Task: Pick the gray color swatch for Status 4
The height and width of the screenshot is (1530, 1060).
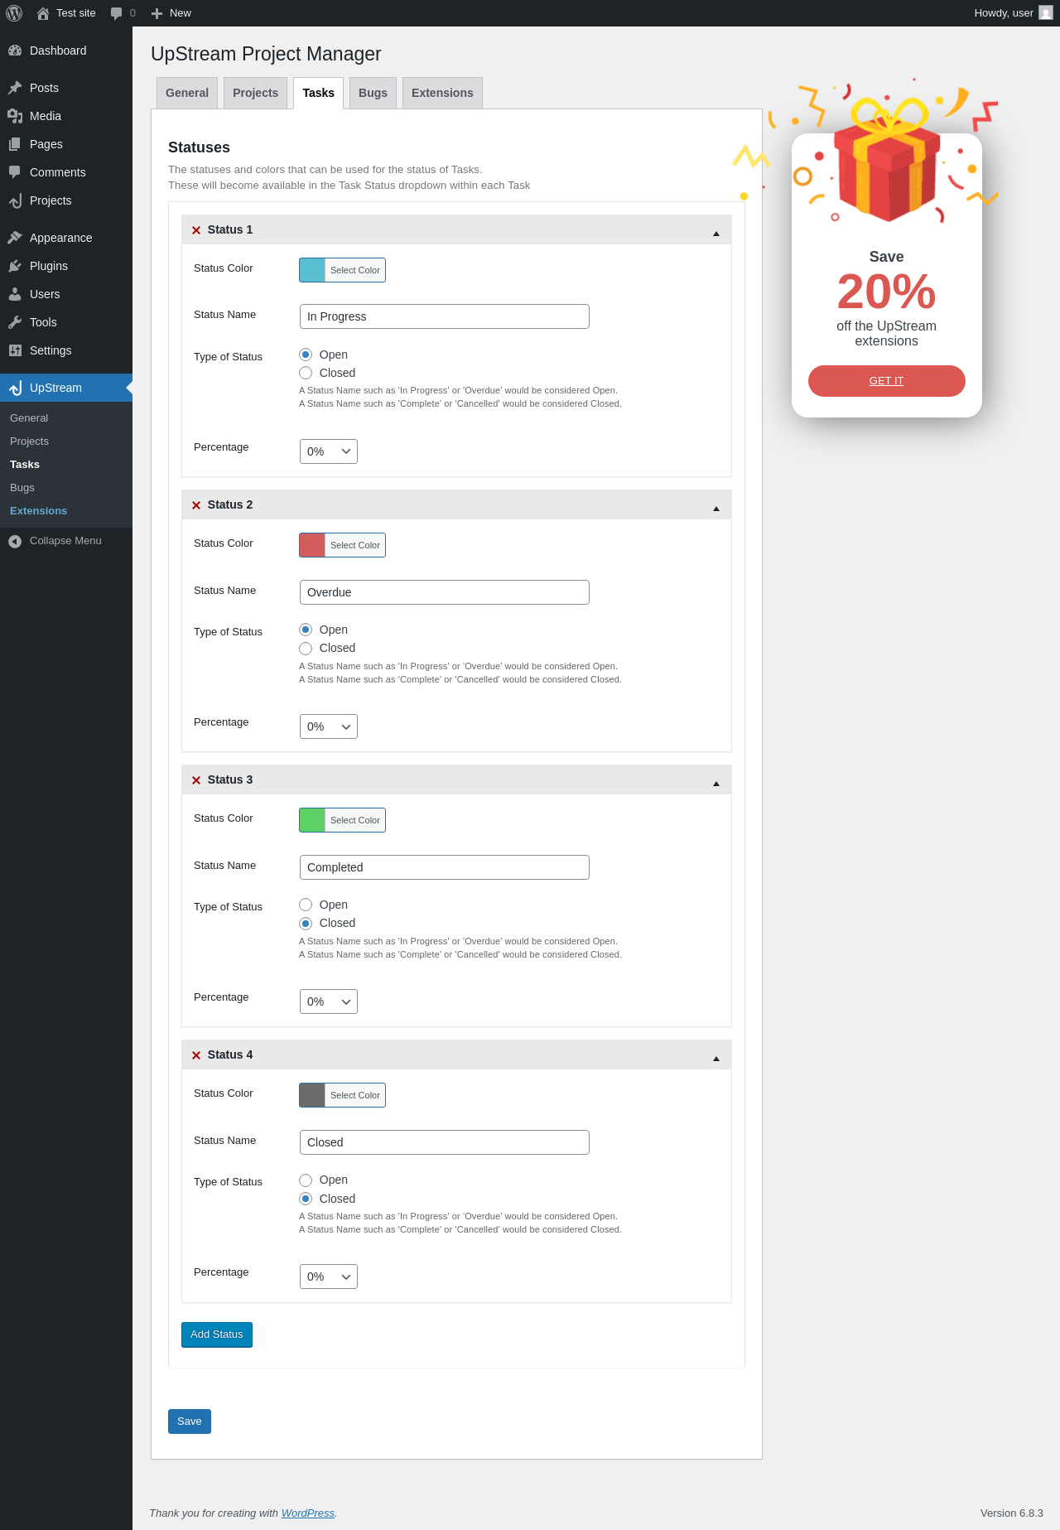Action: (x=312, y=1095)
